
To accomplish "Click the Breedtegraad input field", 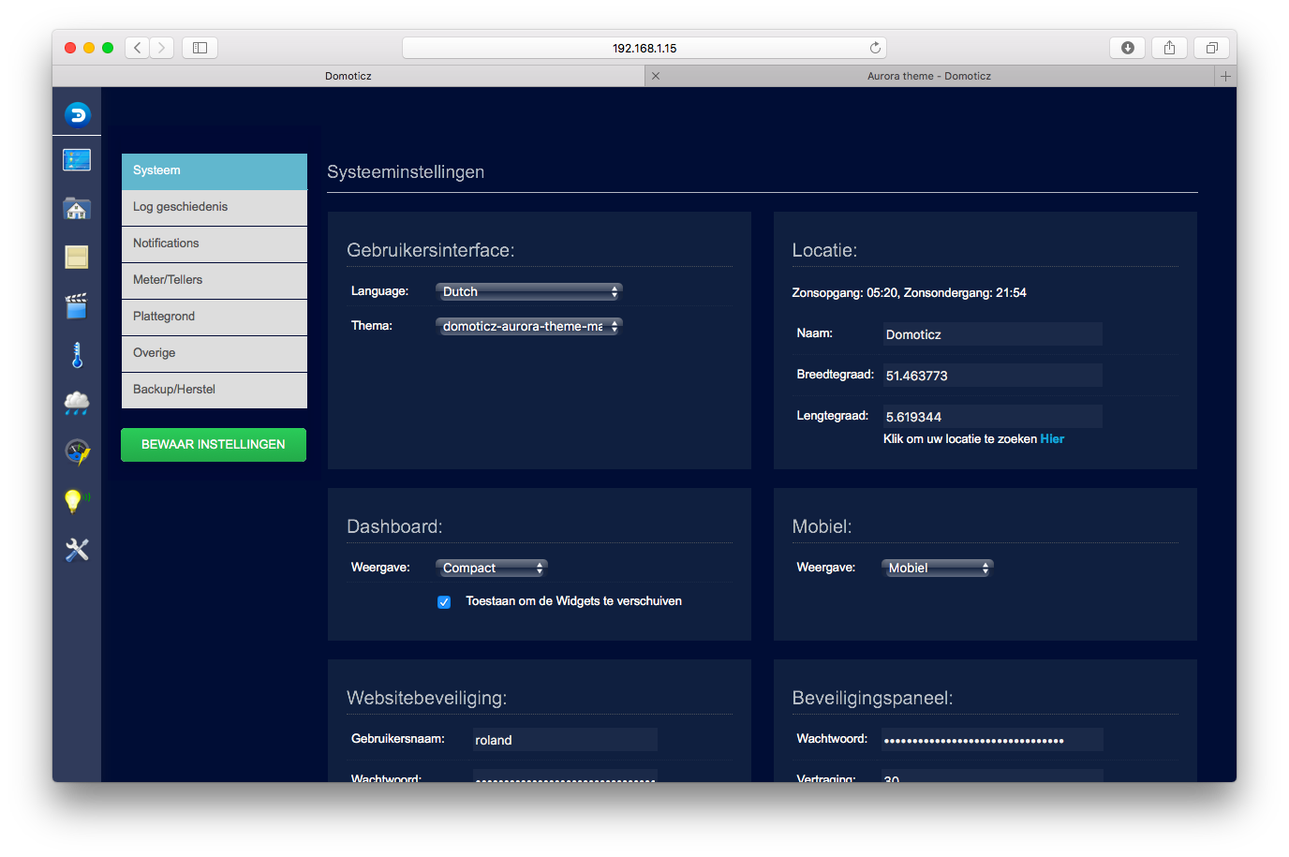I will coord(992,376).
